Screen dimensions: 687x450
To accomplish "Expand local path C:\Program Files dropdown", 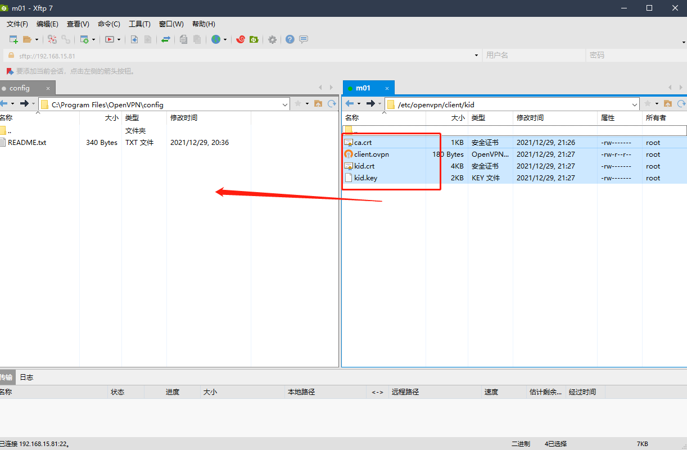I will [284, 104].
